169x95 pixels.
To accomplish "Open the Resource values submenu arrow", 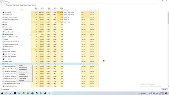I will tap(31, 68).
